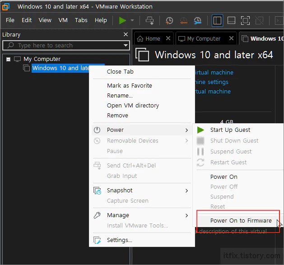Click the Manage wrench icon
This screenshot has width=284, height=265.
pos(97,215)
